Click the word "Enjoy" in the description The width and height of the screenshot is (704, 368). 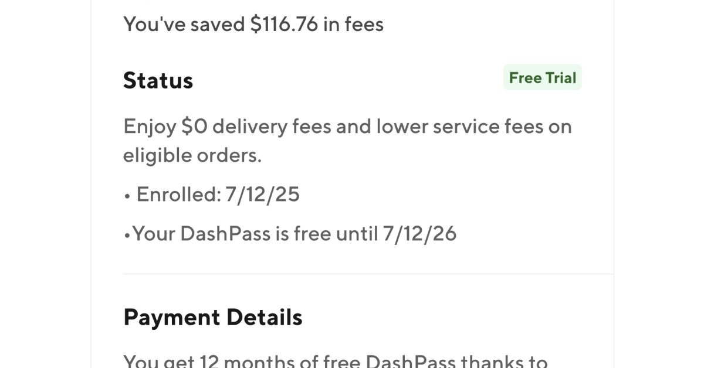150,127
